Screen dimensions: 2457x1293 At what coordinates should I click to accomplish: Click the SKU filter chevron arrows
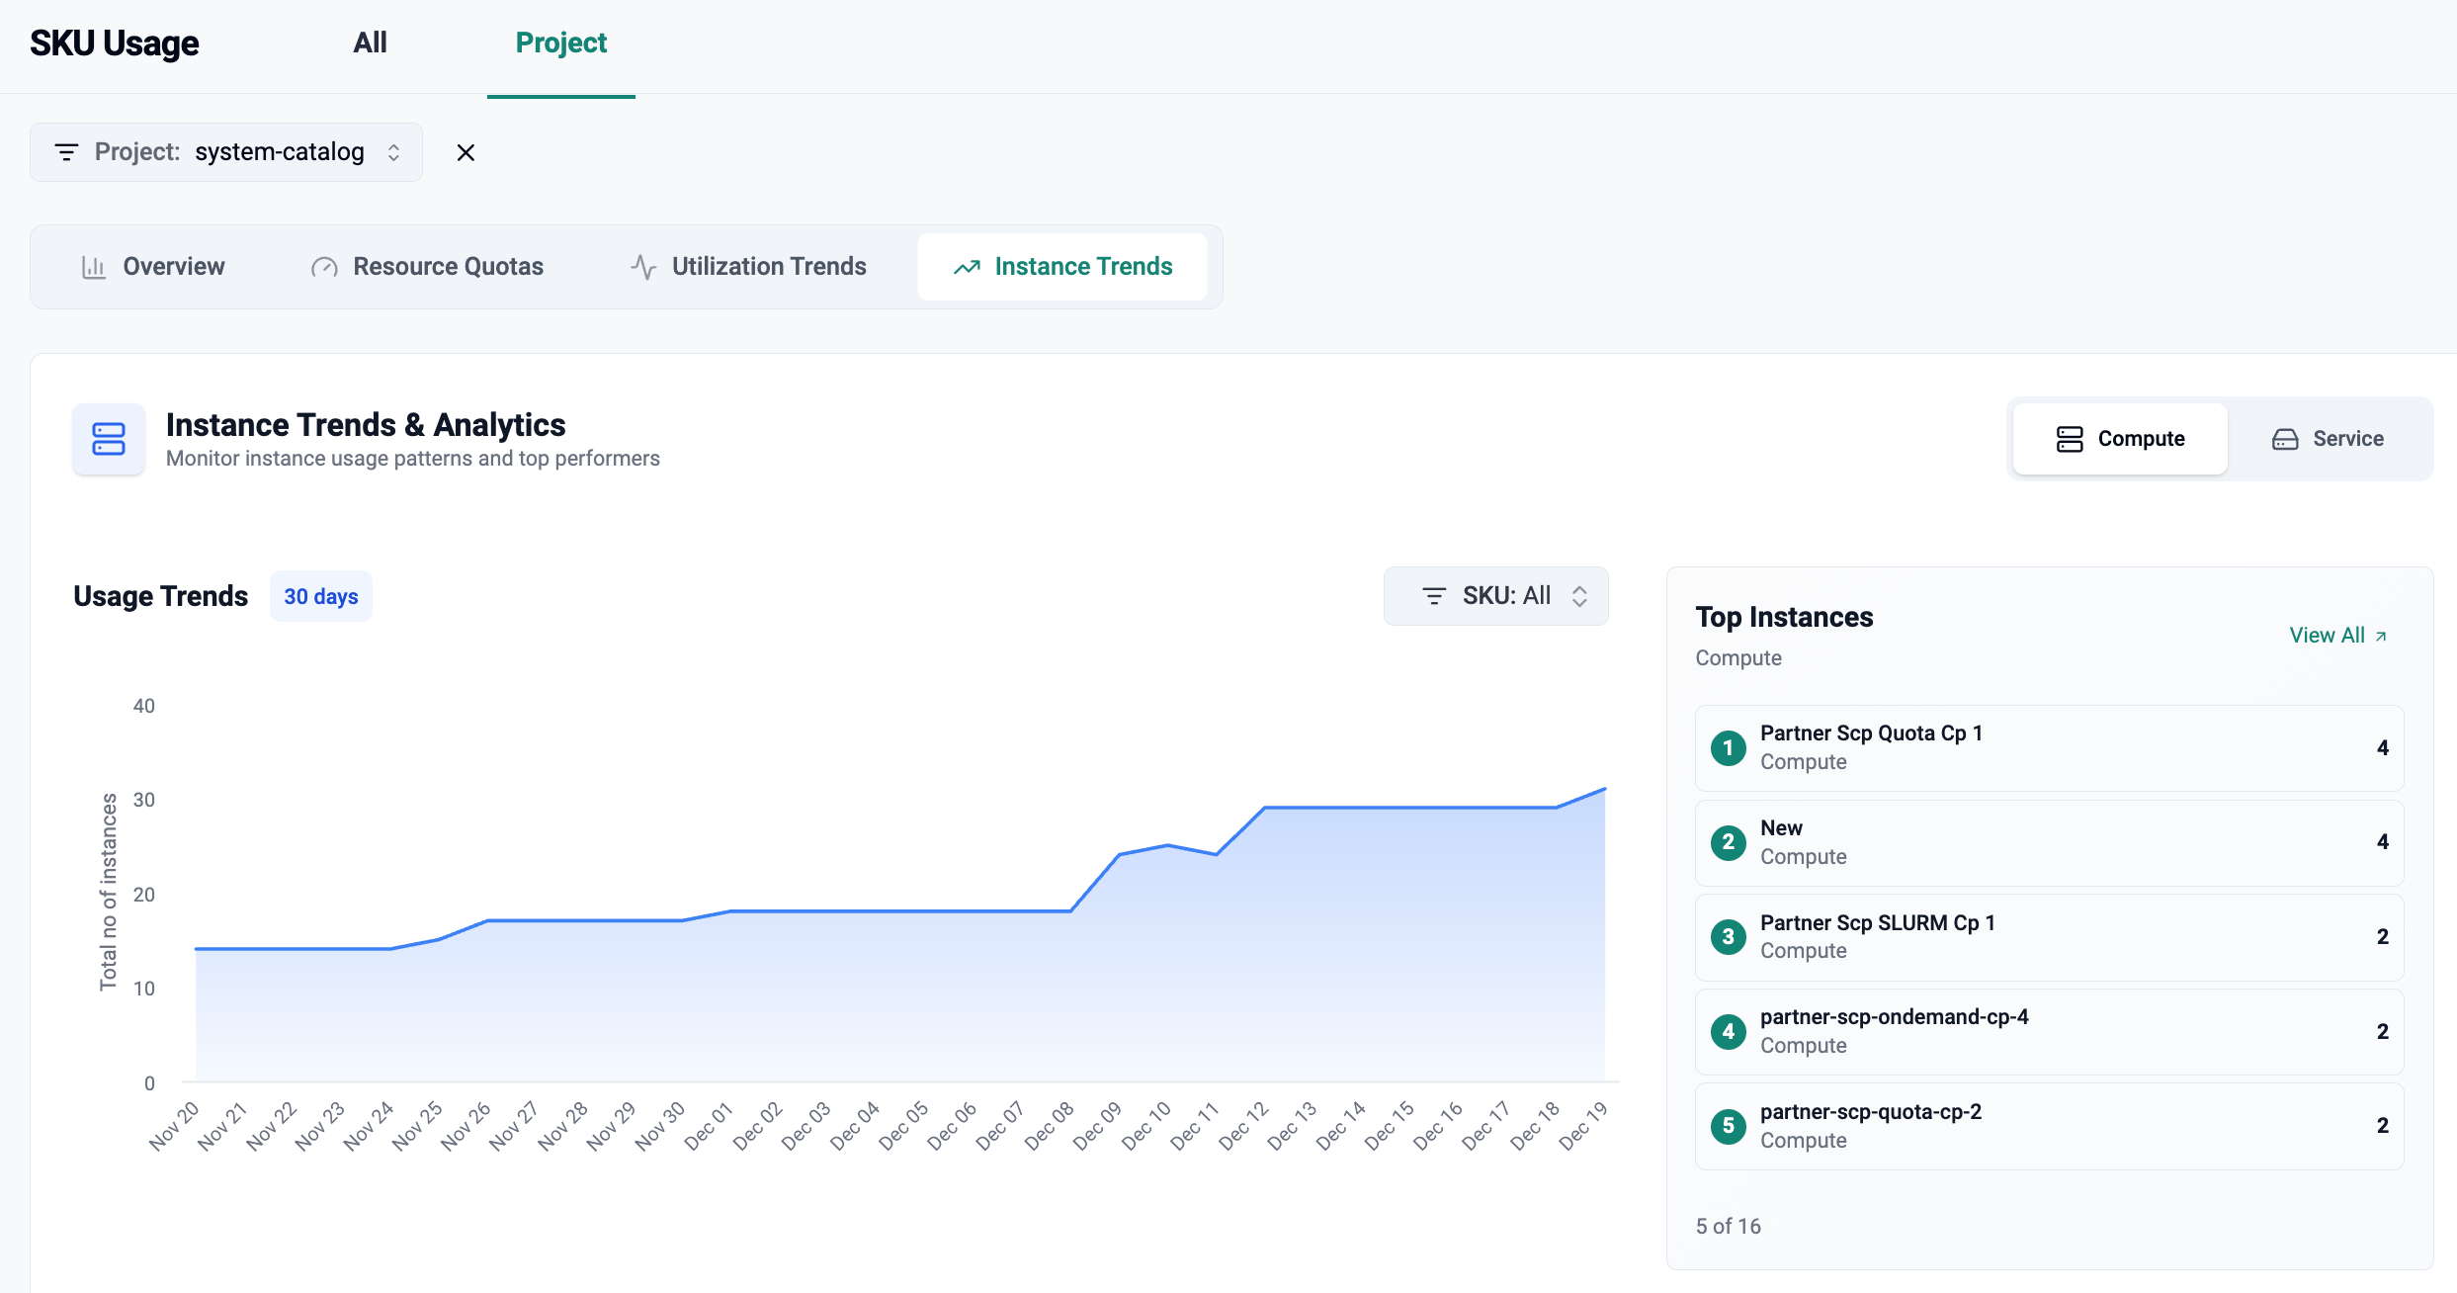click(1579, 596)
